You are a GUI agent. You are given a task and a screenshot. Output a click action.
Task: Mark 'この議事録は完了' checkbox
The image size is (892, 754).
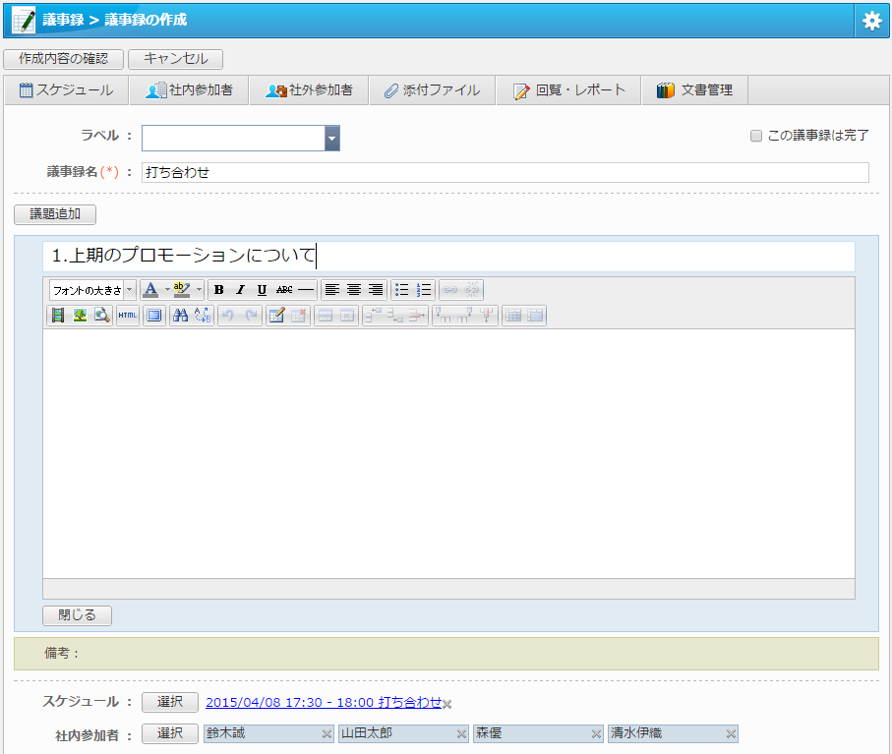(x=756, y=136)
